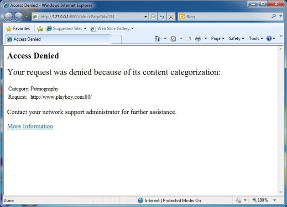
Task: Open the Tools menu
Action: click(256, 38)
